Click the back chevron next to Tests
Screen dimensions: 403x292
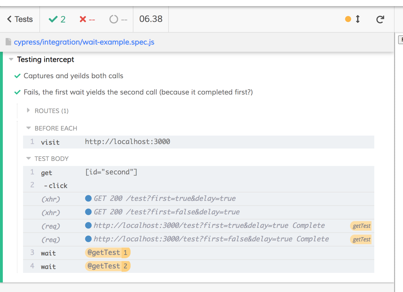[x=10, y=19]
